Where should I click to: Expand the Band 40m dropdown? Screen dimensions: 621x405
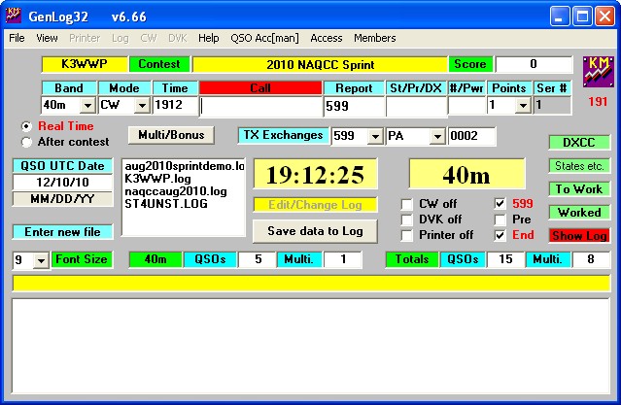[86, 106]
